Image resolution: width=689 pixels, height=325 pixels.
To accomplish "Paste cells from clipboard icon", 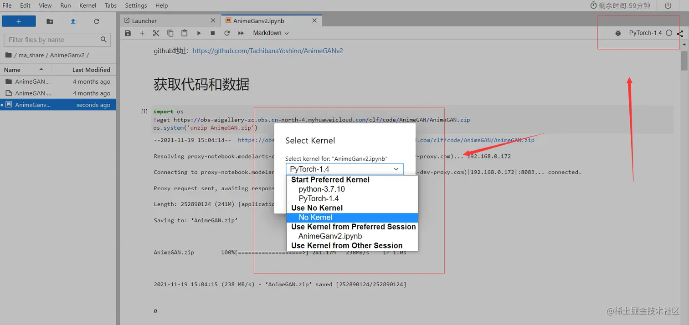I will click(184, 33).
